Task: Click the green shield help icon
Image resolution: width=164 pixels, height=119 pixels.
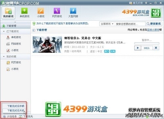Action: pos(34,24)
